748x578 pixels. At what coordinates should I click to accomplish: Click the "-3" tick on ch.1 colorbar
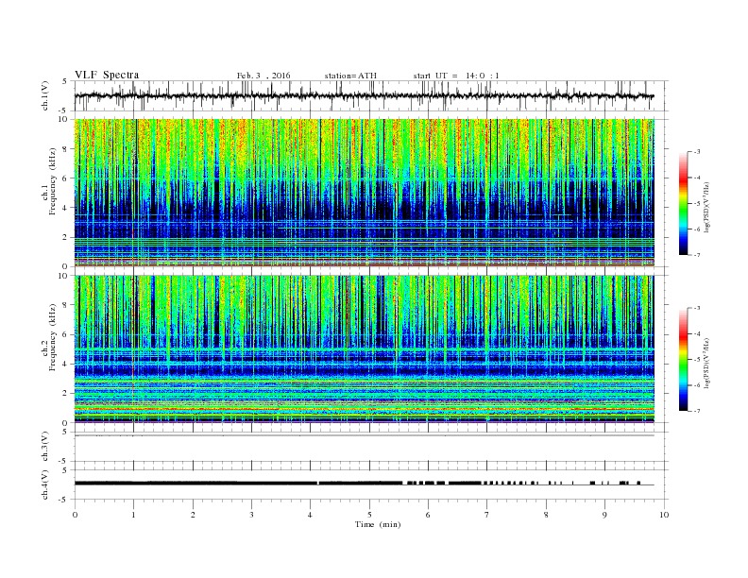click(696, 152)
